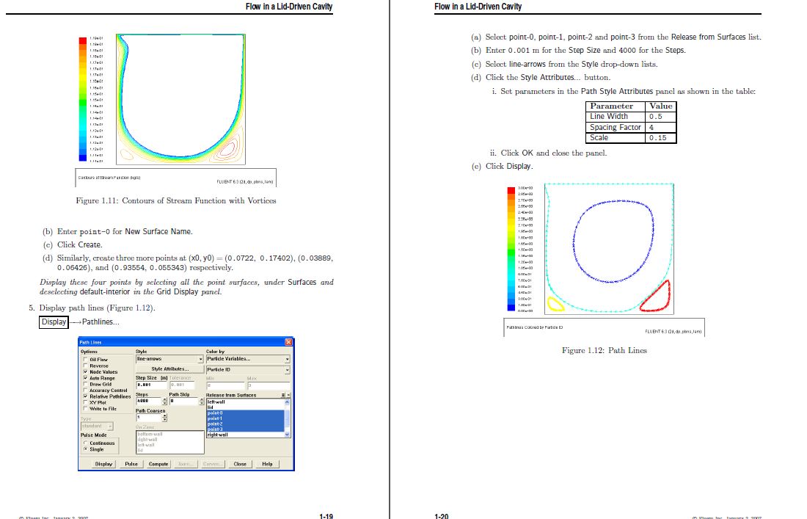Toggle the Draw Grid checkbox
The width and height of the screenshot is (807, 519).
pos(85,384)
